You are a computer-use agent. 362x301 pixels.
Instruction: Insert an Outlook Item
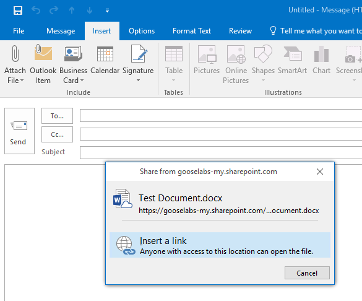[43, 64]
